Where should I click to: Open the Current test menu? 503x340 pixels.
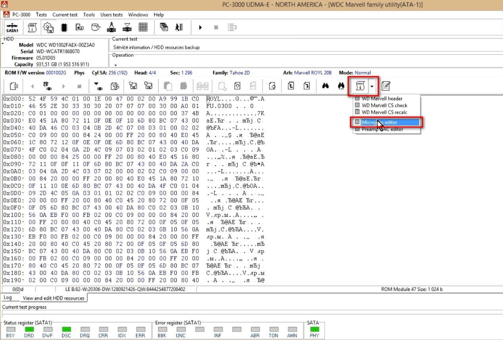tap(65, 15)
